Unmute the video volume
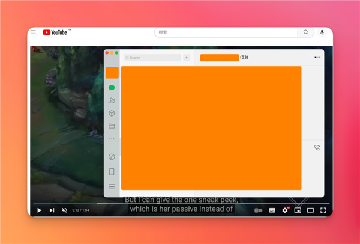The height and width of the screenshot is (244, 360). 64,210
